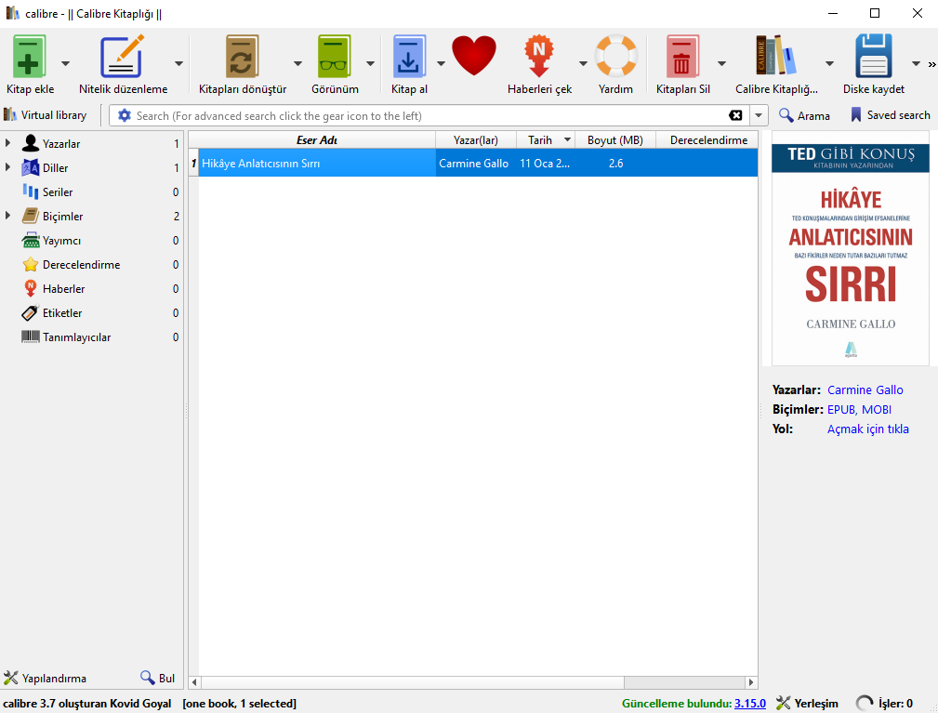Click the Virtual library button
The height and width of the screenshot is (713, 938).
click(46, 115)
